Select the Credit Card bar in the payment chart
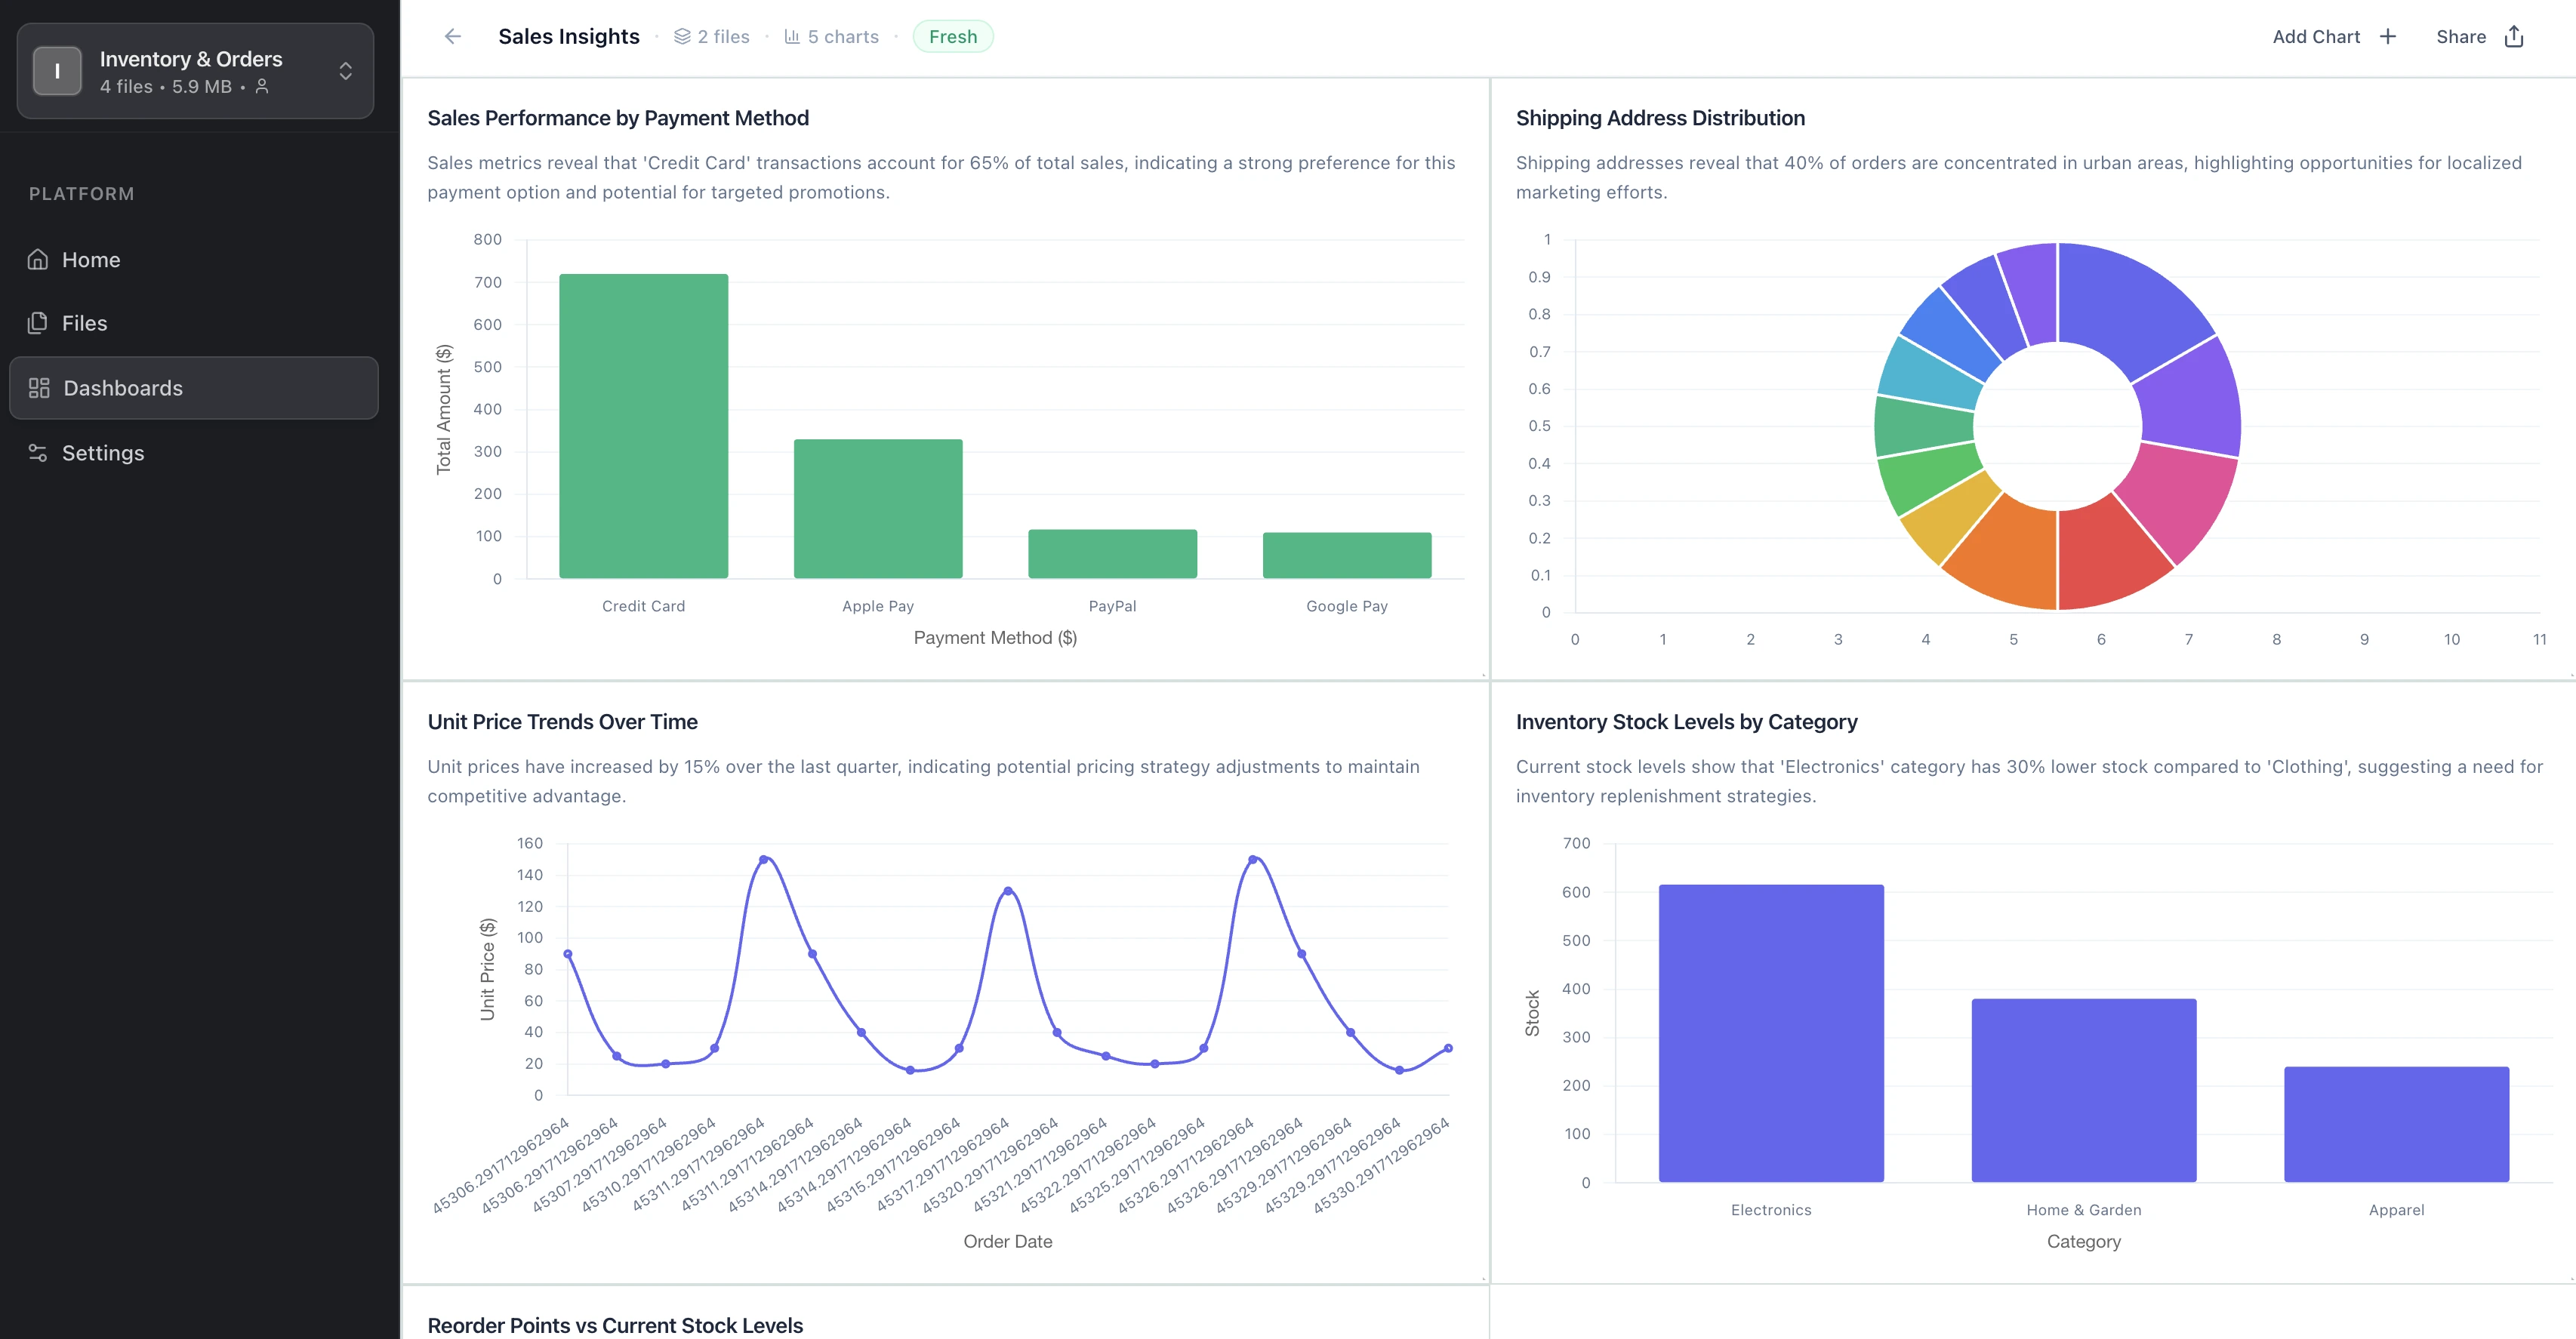 click(643, 425)
